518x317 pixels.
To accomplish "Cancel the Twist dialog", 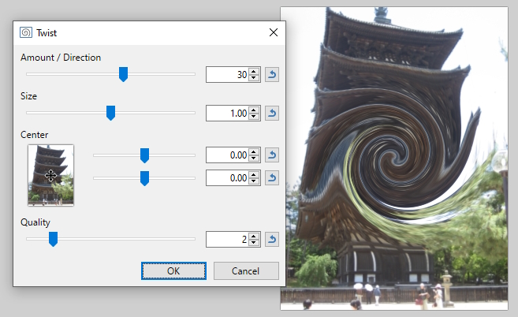I will (x=246, y=271).
